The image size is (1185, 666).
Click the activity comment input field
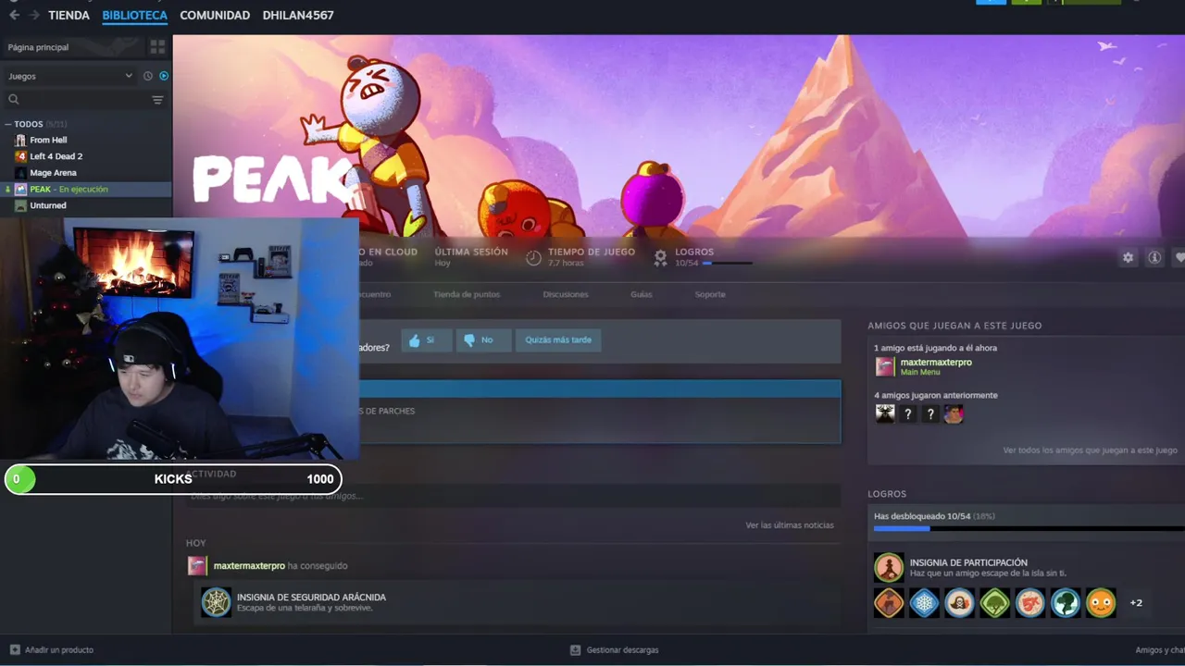tap(512, 497)
